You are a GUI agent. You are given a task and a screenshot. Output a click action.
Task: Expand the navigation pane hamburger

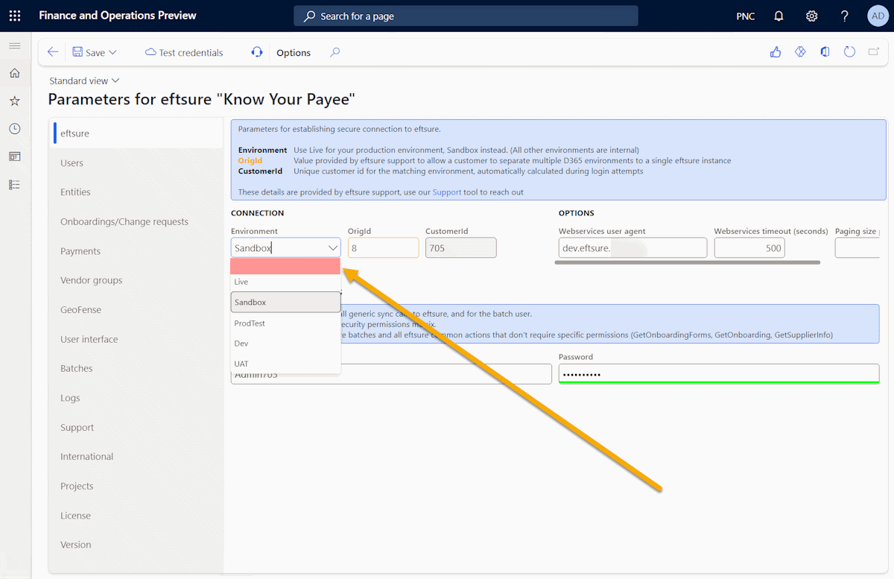tap(14, 46)
